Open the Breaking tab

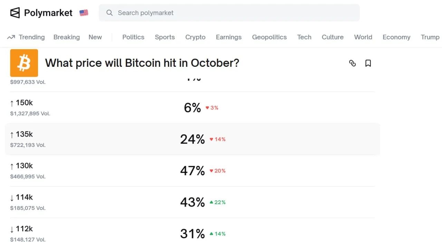[x=67, y=37]
